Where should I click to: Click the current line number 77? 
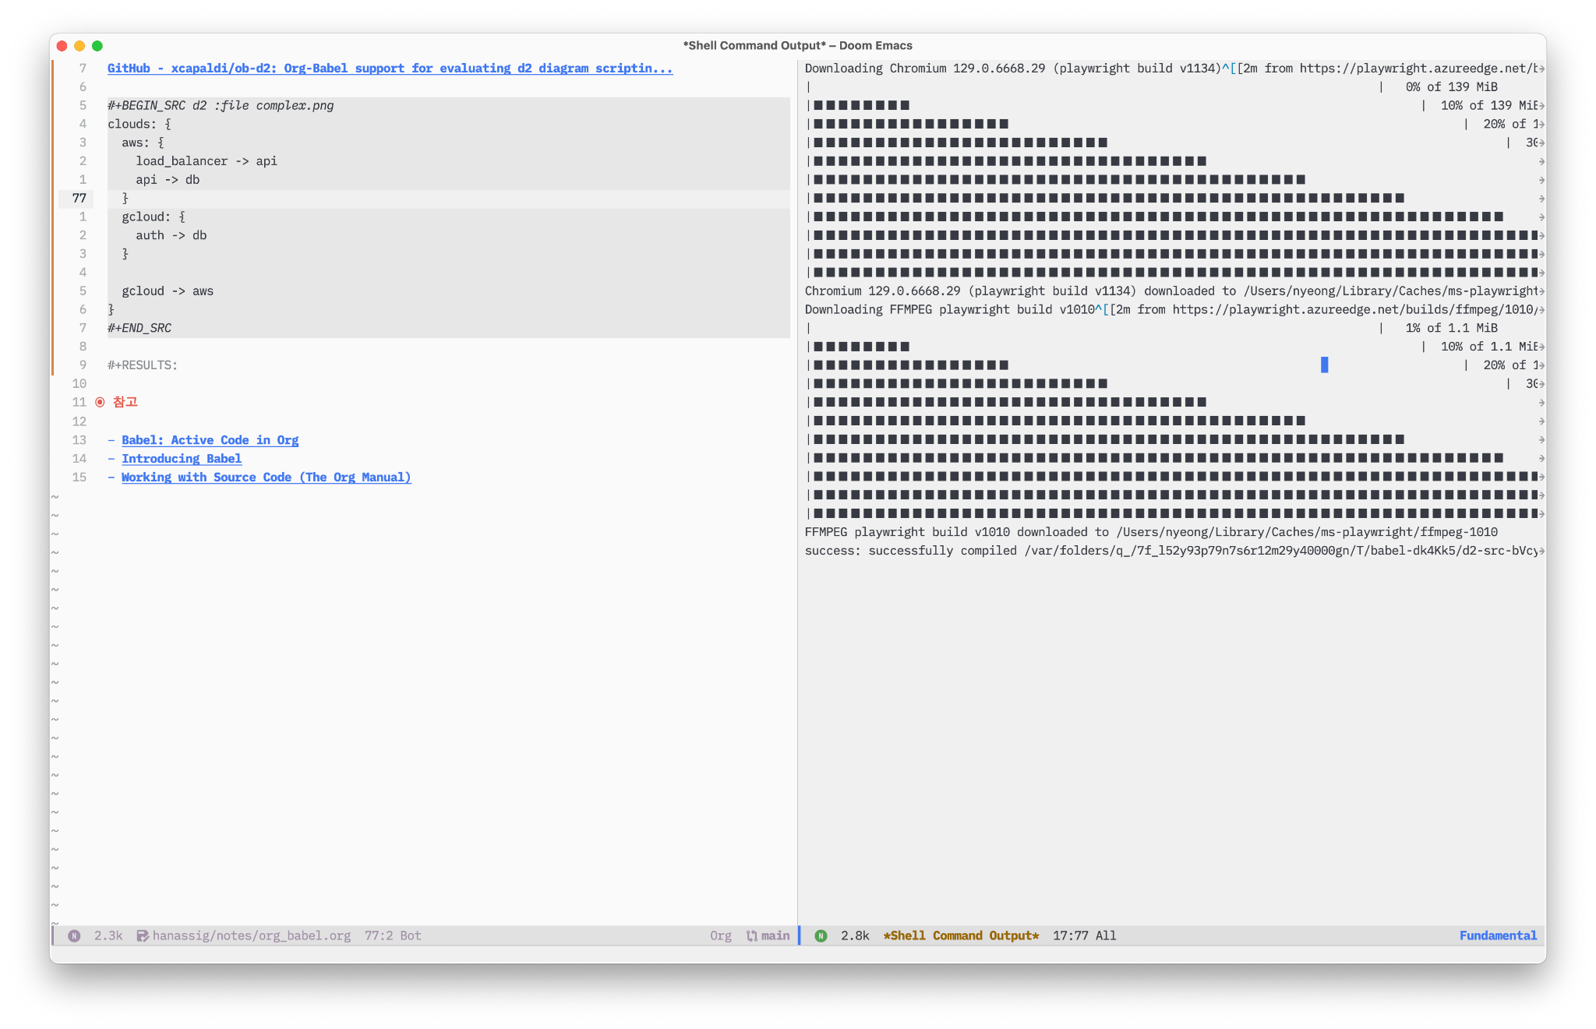[79, 199]
